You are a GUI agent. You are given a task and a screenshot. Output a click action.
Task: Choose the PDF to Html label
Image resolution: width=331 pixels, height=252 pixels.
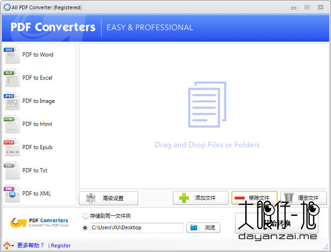(x=37, y=124)
